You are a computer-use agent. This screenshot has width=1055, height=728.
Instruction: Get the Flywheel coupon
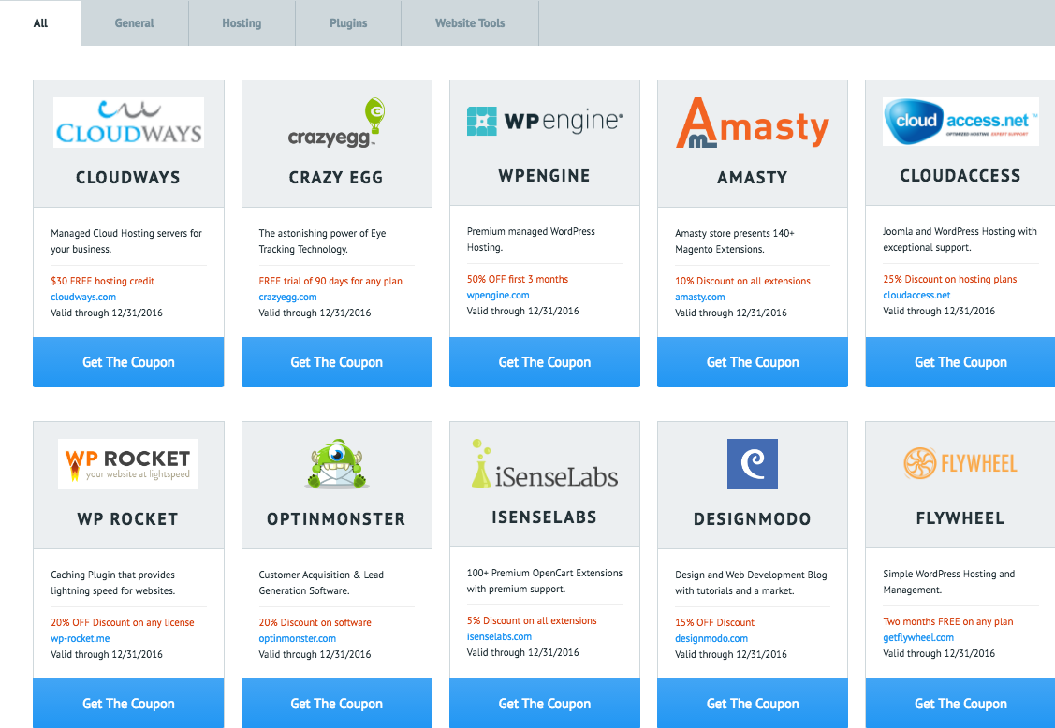(x=960, y=703)
